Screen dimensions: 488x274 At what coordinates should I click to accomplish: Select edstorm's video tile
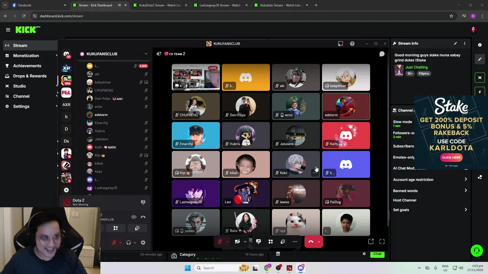click(x=346, y=107)
